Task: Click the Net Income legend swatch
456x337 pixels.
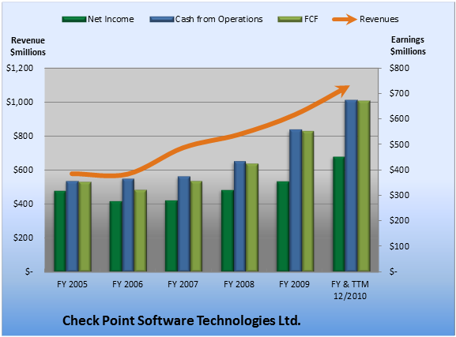Action: click(x=74, y=20)
